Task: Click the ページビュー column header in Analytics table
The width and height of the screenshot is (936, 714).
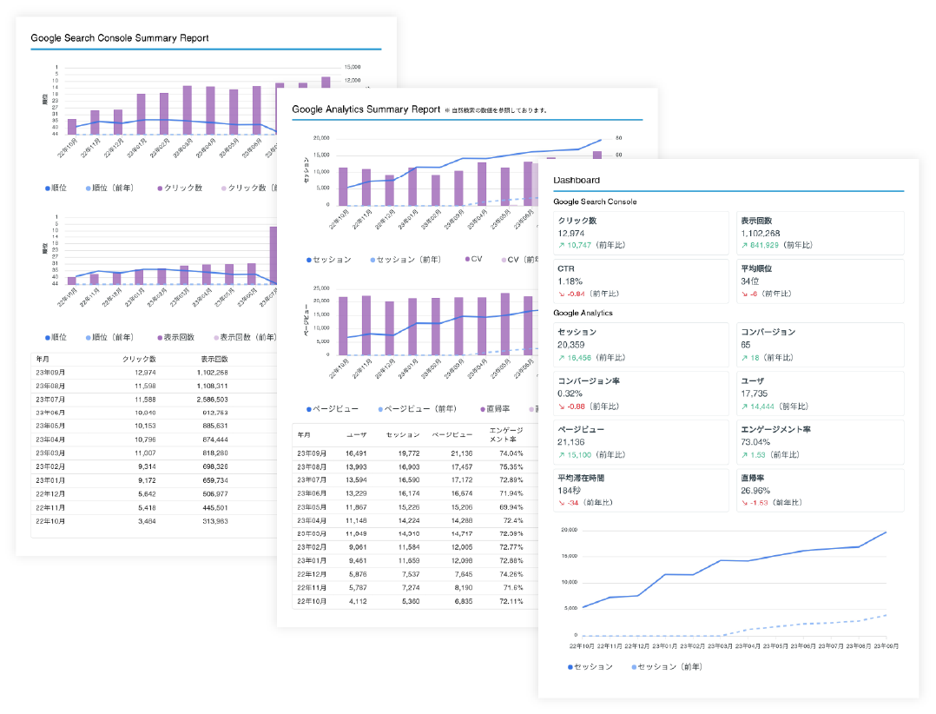Action: tap(452, 434)
